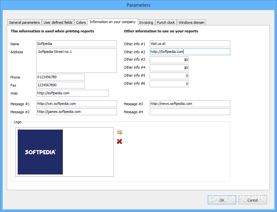The image size is (277, 212).
Task: Click the Other info #6 numeric field
Action: point(169,84)
